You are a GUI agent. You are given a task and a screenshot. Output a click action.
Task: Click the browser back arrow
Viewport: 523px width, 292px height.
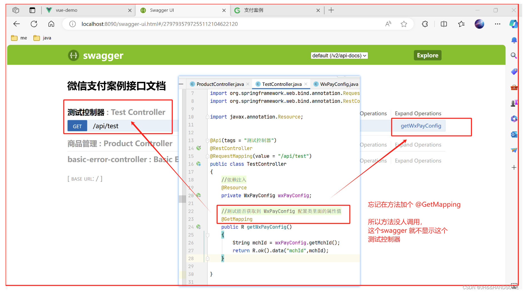(17, 24)
